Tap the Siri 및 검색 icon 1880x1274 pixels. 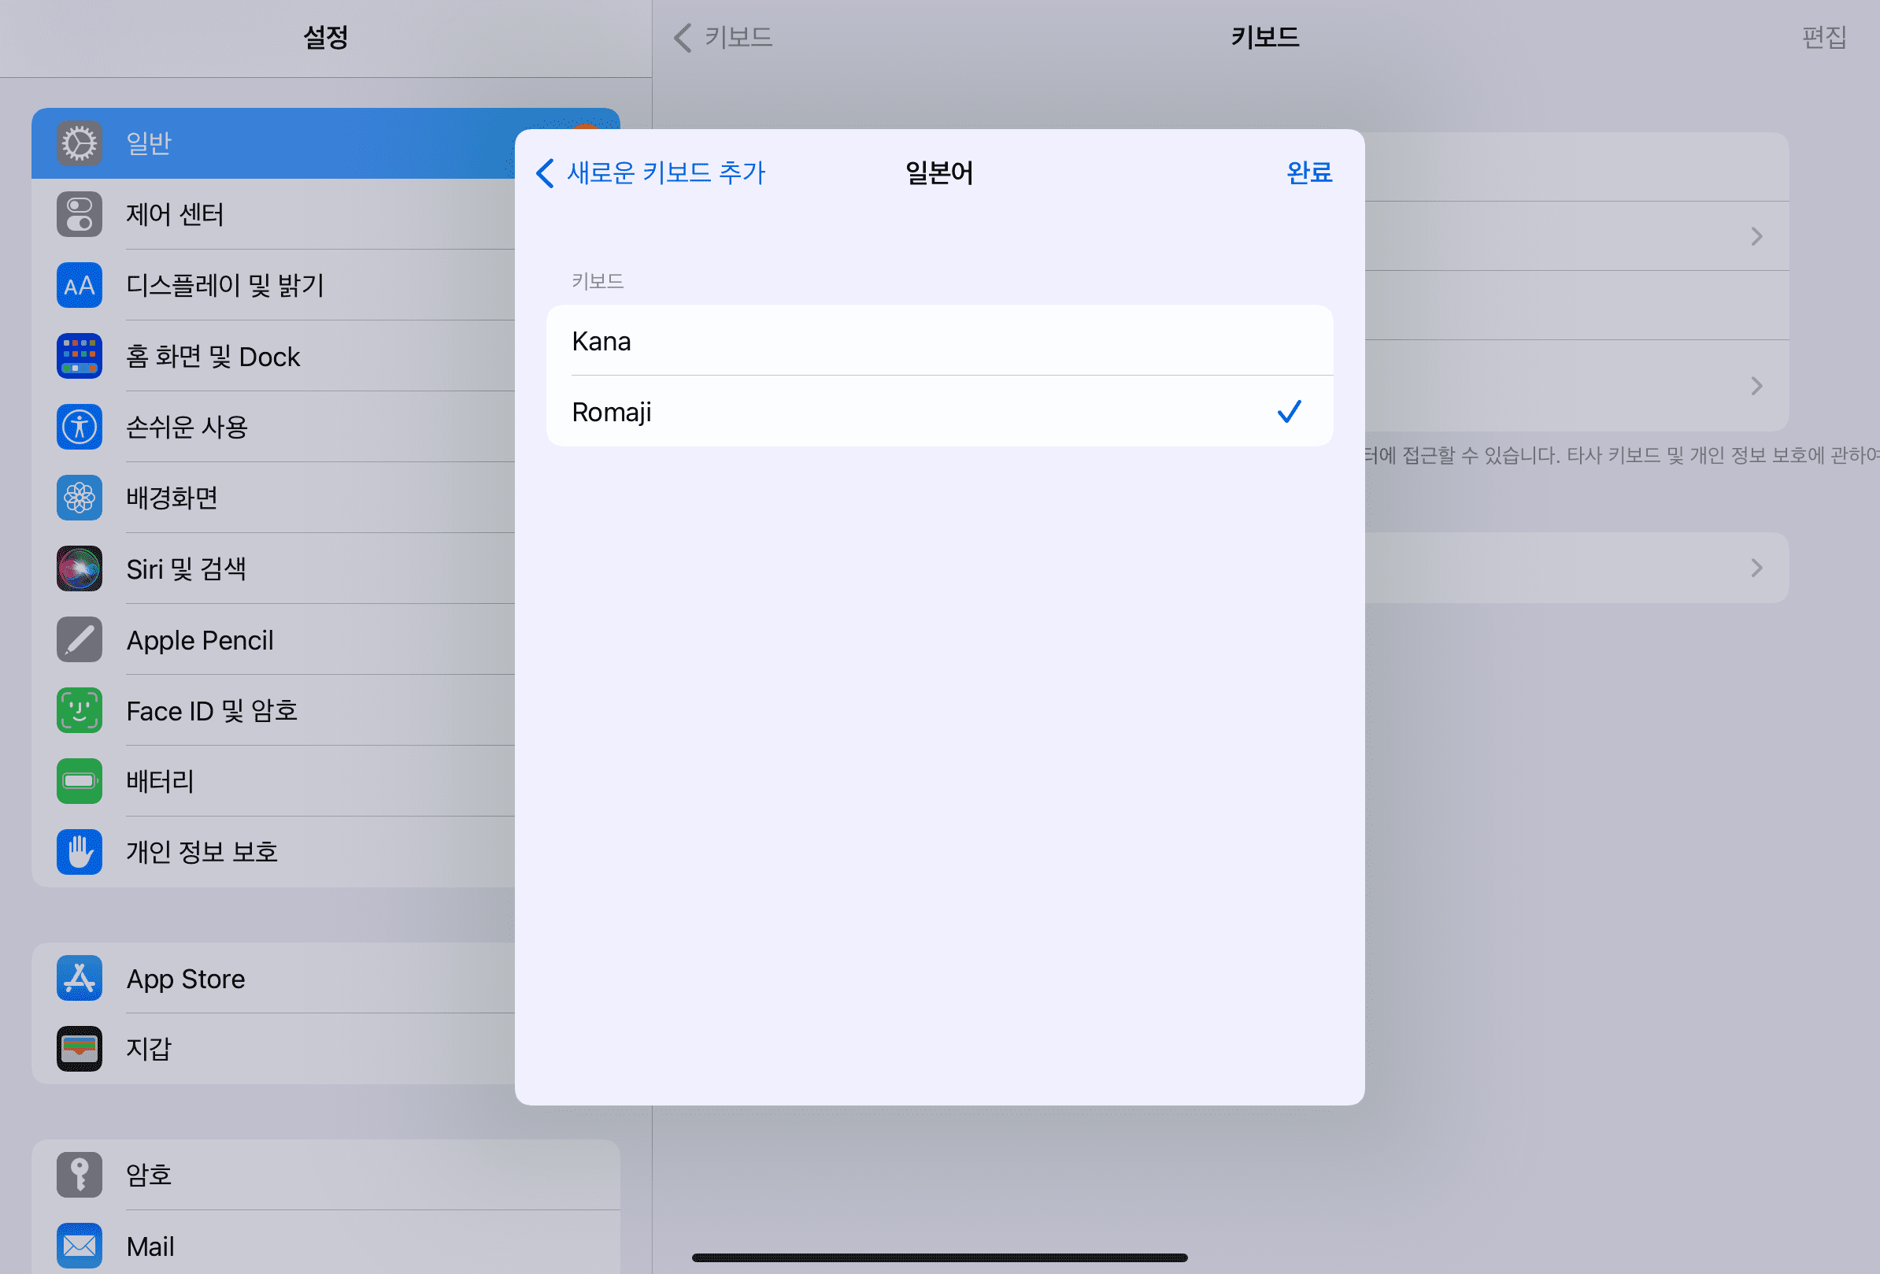pyautogui.click(x=80, y=568)
